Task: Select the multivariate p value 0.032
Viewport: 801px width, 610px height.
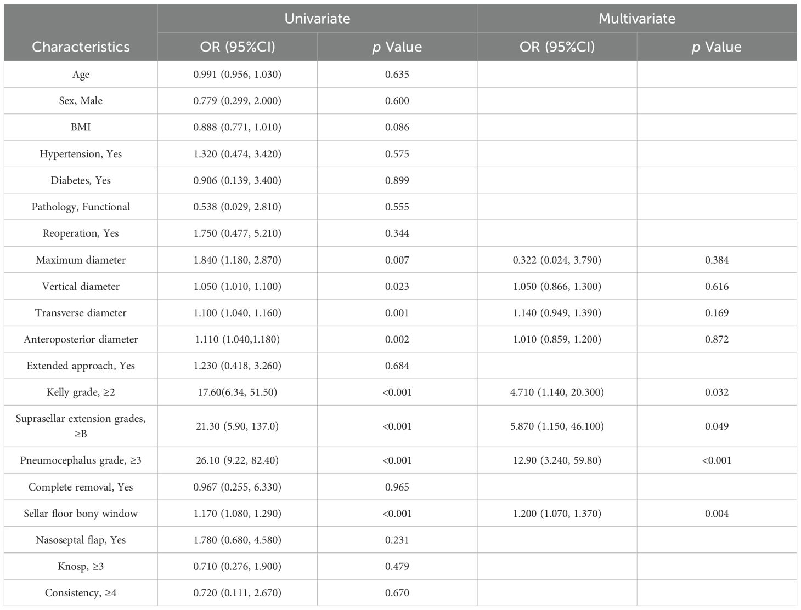Action: pos(717,392)
